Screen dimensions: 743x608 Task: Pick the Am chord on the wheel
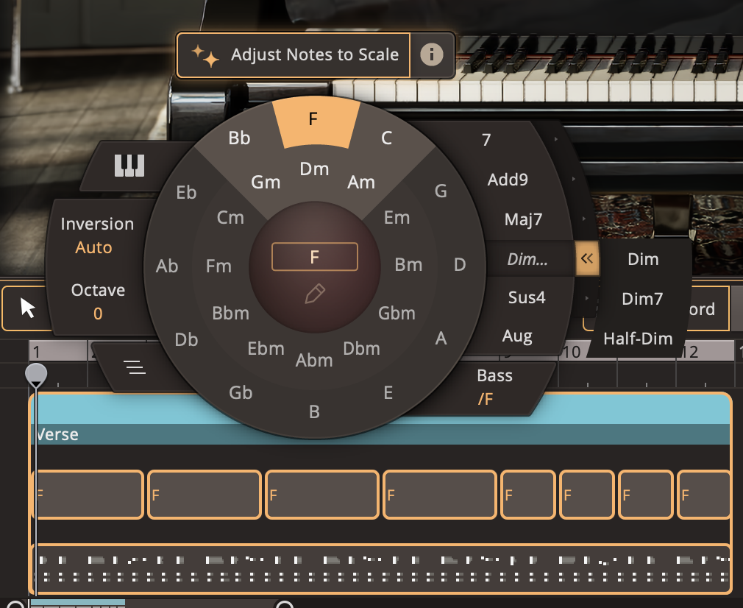[361, 182]
